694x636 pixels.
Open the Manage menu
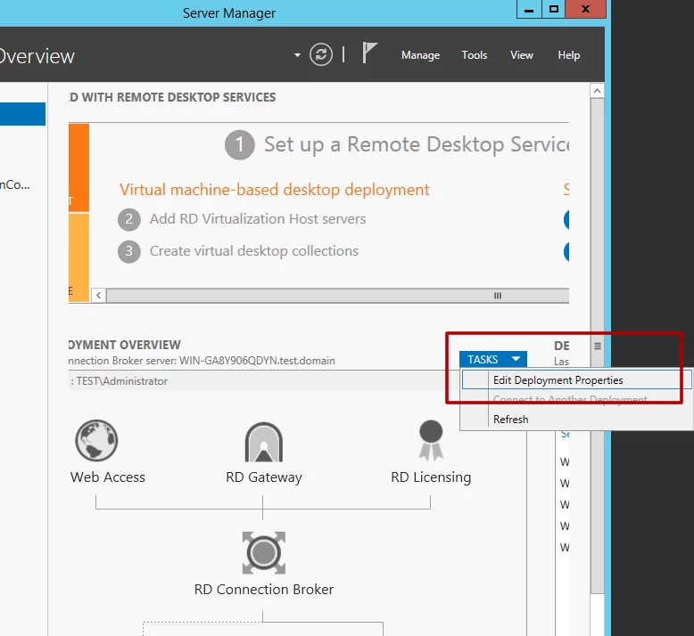pyautogui.click(x=420, y=55)
